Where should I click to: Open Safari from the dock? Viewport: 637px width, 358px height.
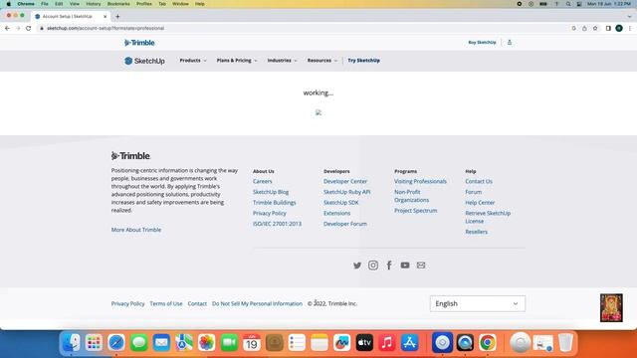click(116, 342)
